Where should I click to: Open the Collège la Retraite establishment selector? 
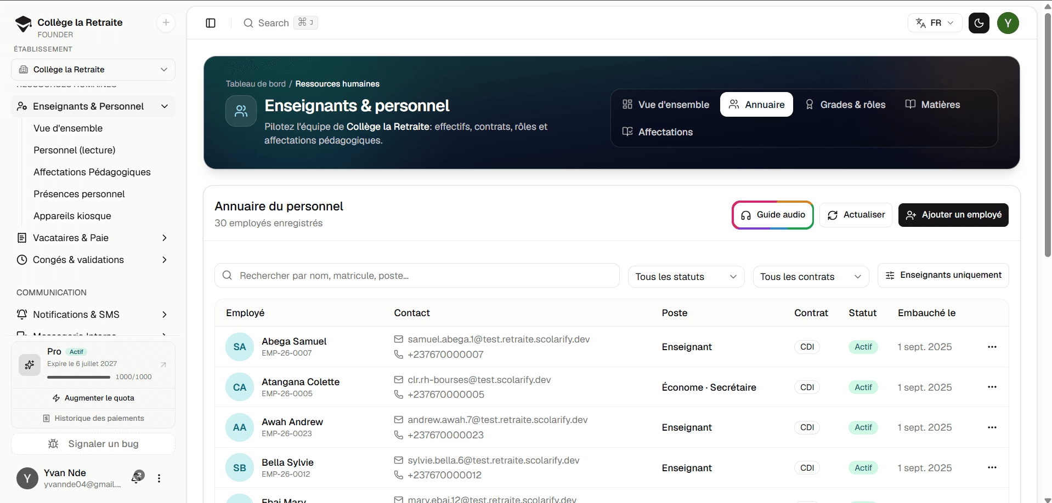pyautogui.click(x=93, y=70)
